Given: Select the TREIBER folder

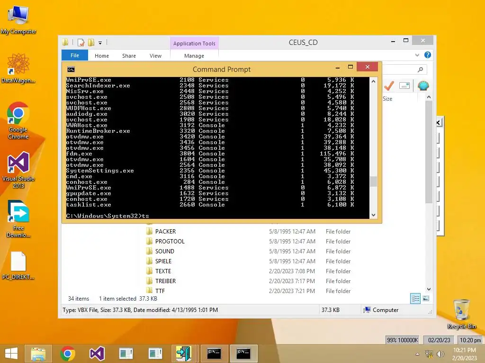Looking at the screenshot, I should [x=165, y=281].
